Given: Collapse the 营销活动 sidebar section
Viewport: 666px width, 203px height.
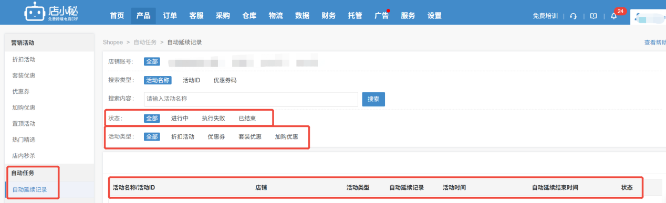Looking at the screenshot, I should (x=49, y=42).
